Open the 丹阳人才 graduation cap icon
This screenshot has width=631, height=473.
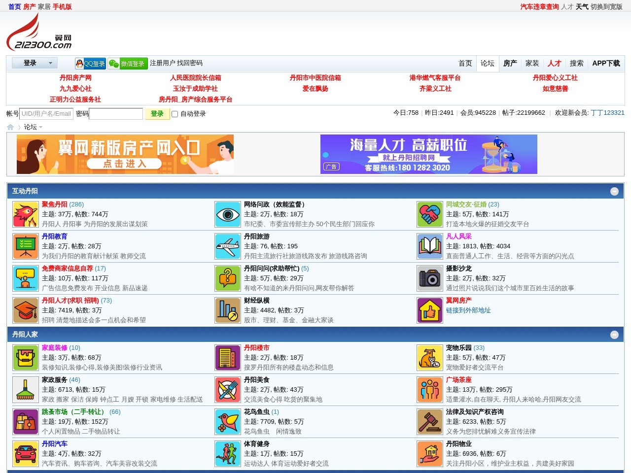26,310
